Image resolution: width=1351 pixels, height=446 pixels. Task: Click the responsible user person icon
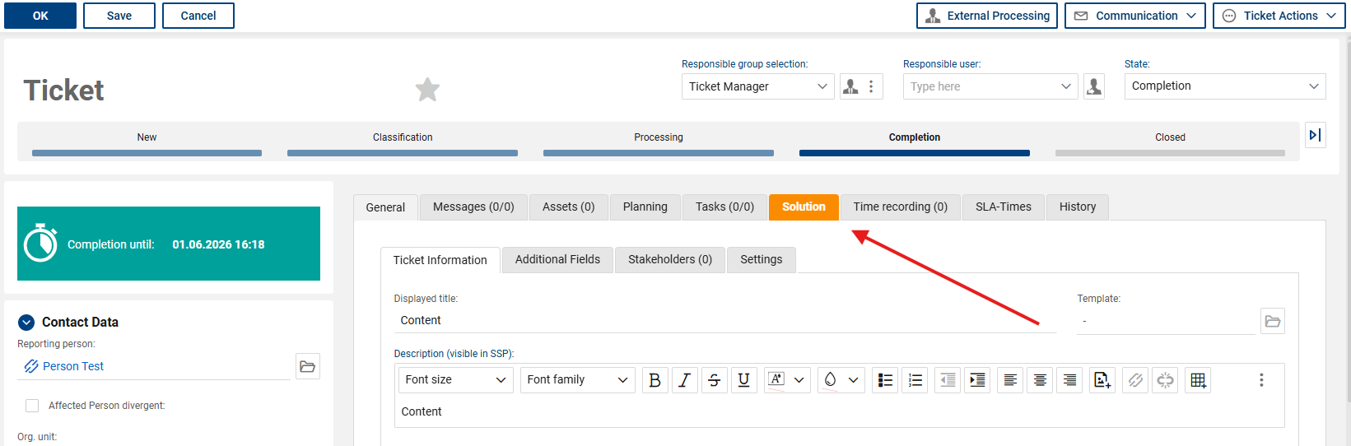pyautogui.click(x=1094, y=86)
